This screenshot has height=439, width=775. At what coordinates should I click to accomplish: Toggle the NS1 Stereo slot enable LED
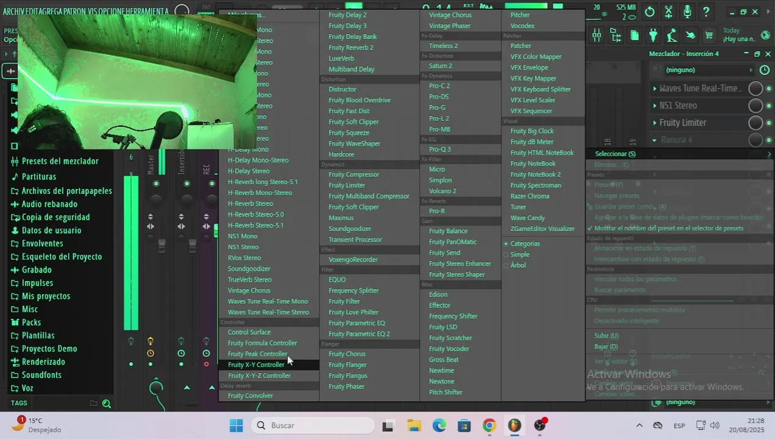click(x=769, y=106)
